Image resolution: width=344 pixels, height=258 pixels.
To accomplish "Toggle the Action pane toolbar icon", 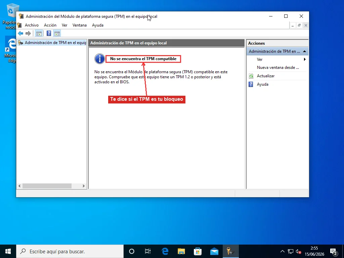I will click(57, 34).
